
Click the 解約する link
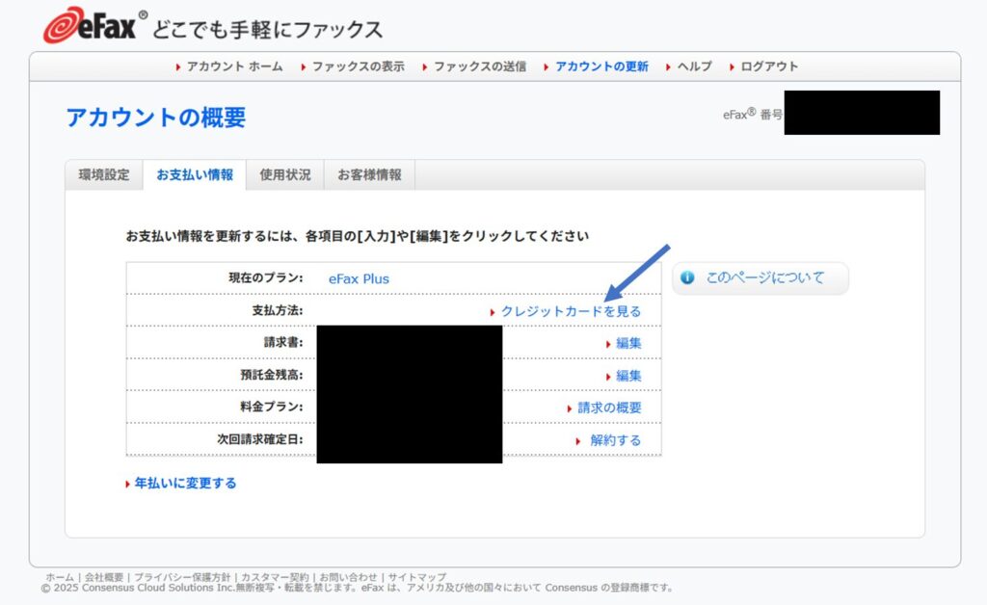click(x=616, y=440)
